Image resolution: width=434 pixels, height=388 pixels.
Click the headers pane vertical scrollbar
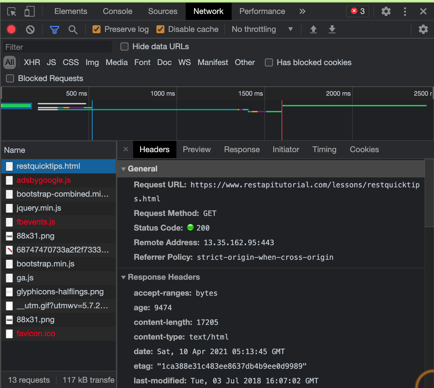pos(430,193)
